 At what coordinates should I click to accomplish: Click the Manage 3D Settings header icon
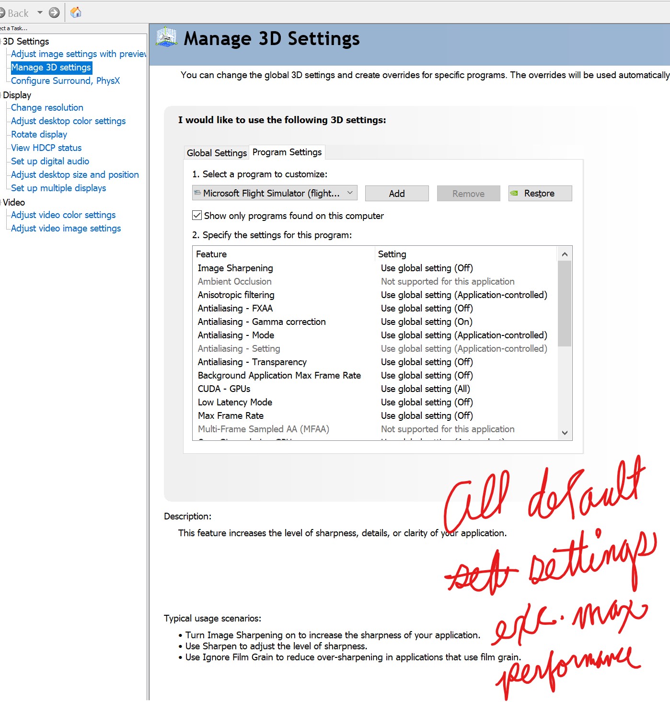coord(166,38)
